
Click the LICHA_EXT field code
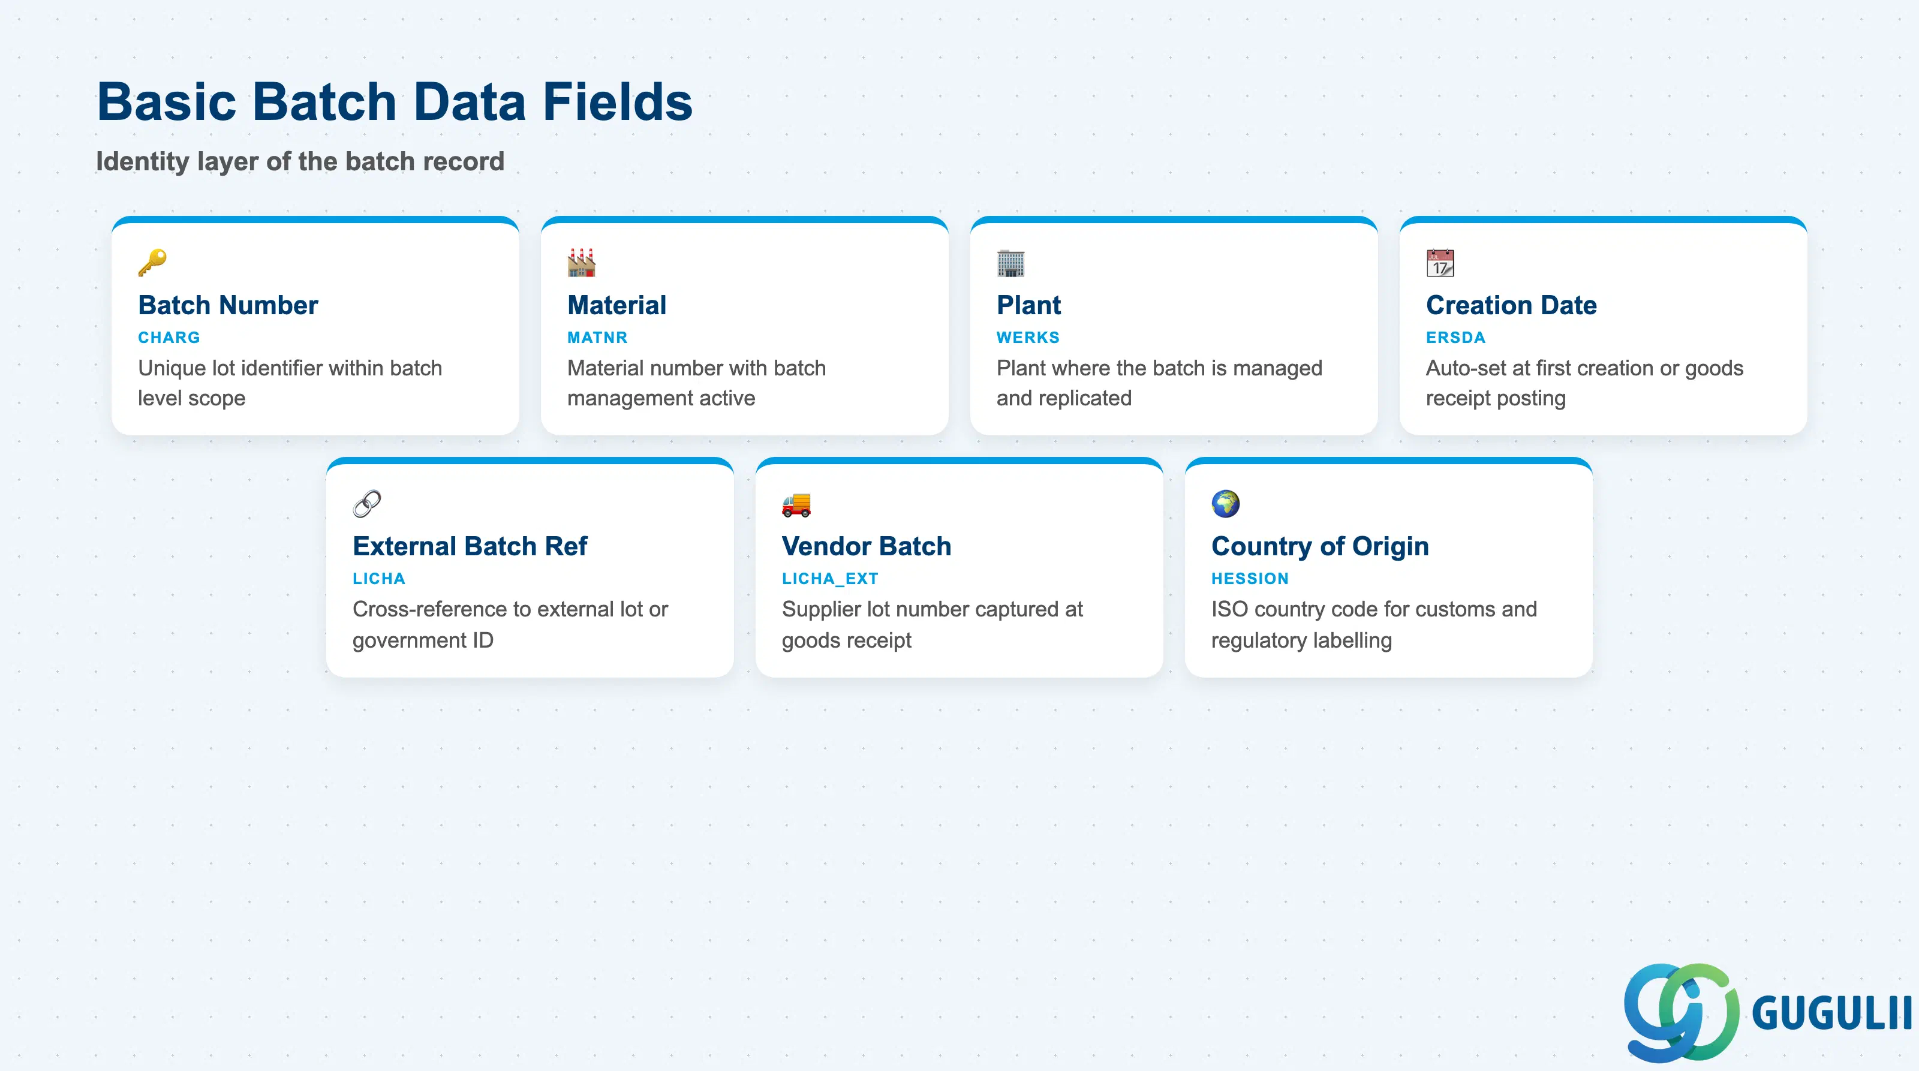click(x=830, y=579)
